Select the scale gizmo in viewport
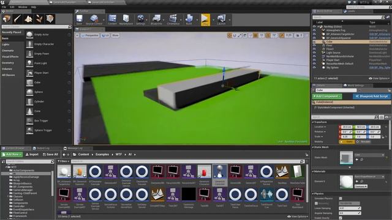392x220 pixels. [239, 35]
